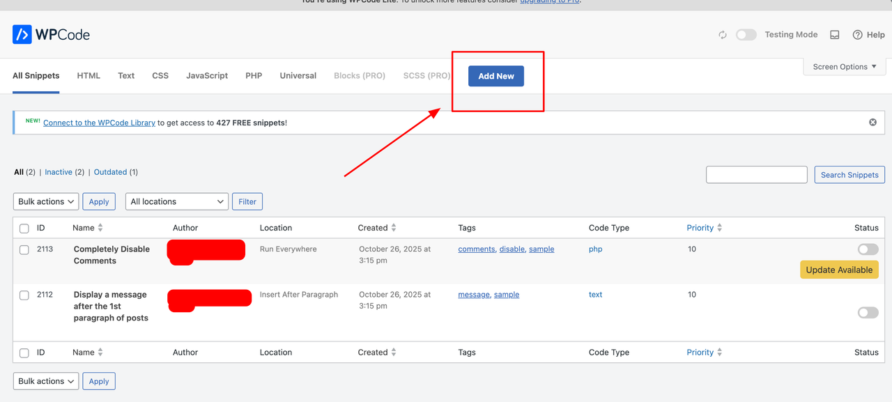The height and width of the screenshot is (402, 892).
Task: Click into the snippet search field
Action: tap(757, 175)
